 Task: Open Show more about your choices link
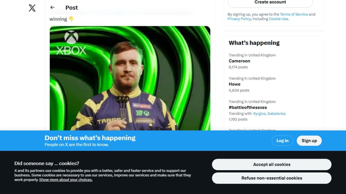tap(66, 180)
